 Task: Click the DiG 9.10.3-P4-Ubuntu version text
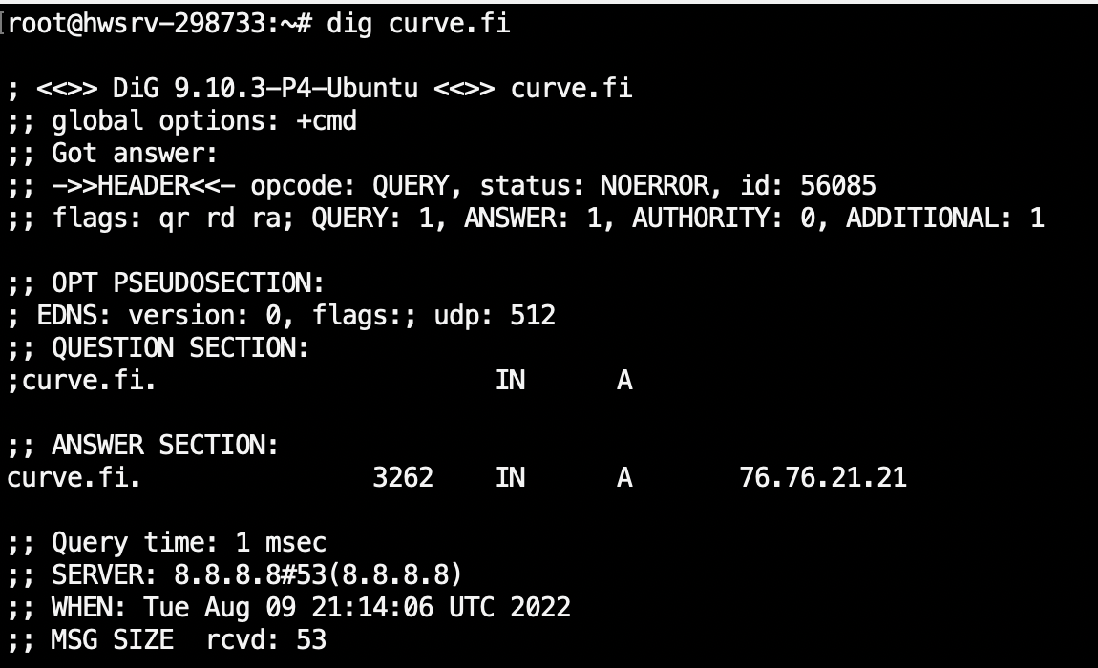coord(265,89)
